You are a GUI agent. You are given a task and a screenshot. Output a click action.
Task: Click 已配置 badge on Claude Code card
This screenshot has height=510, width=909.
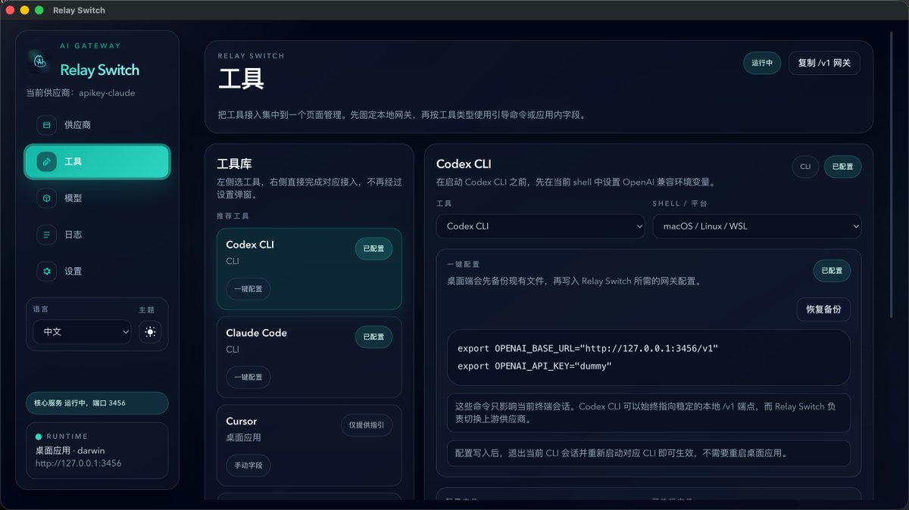[x=373, y=337]
